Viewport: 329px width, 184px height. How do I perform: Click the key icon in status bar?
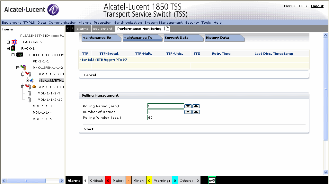click(212, 180)
